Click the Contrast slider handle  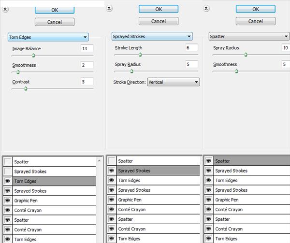[x=26, y=88]
